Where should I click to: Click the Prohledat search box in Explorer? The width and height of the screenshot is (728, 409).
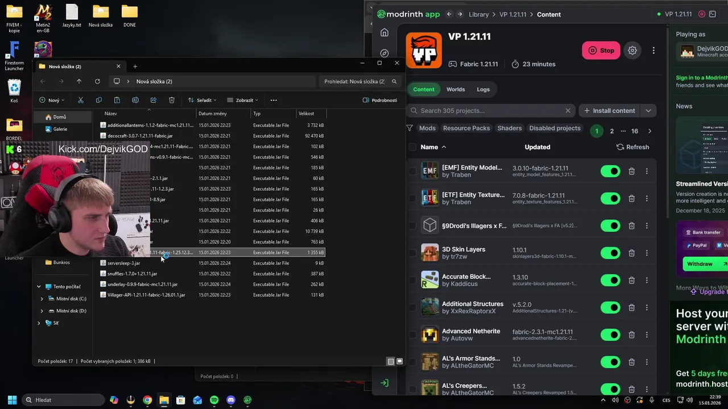pyautogui.click(x=359, y=81)
